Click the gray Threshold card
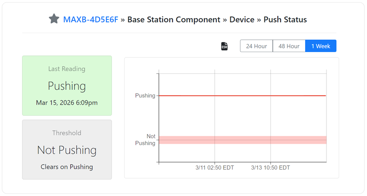The height and width of the screenshot is (196, 367). pos(67,149)
